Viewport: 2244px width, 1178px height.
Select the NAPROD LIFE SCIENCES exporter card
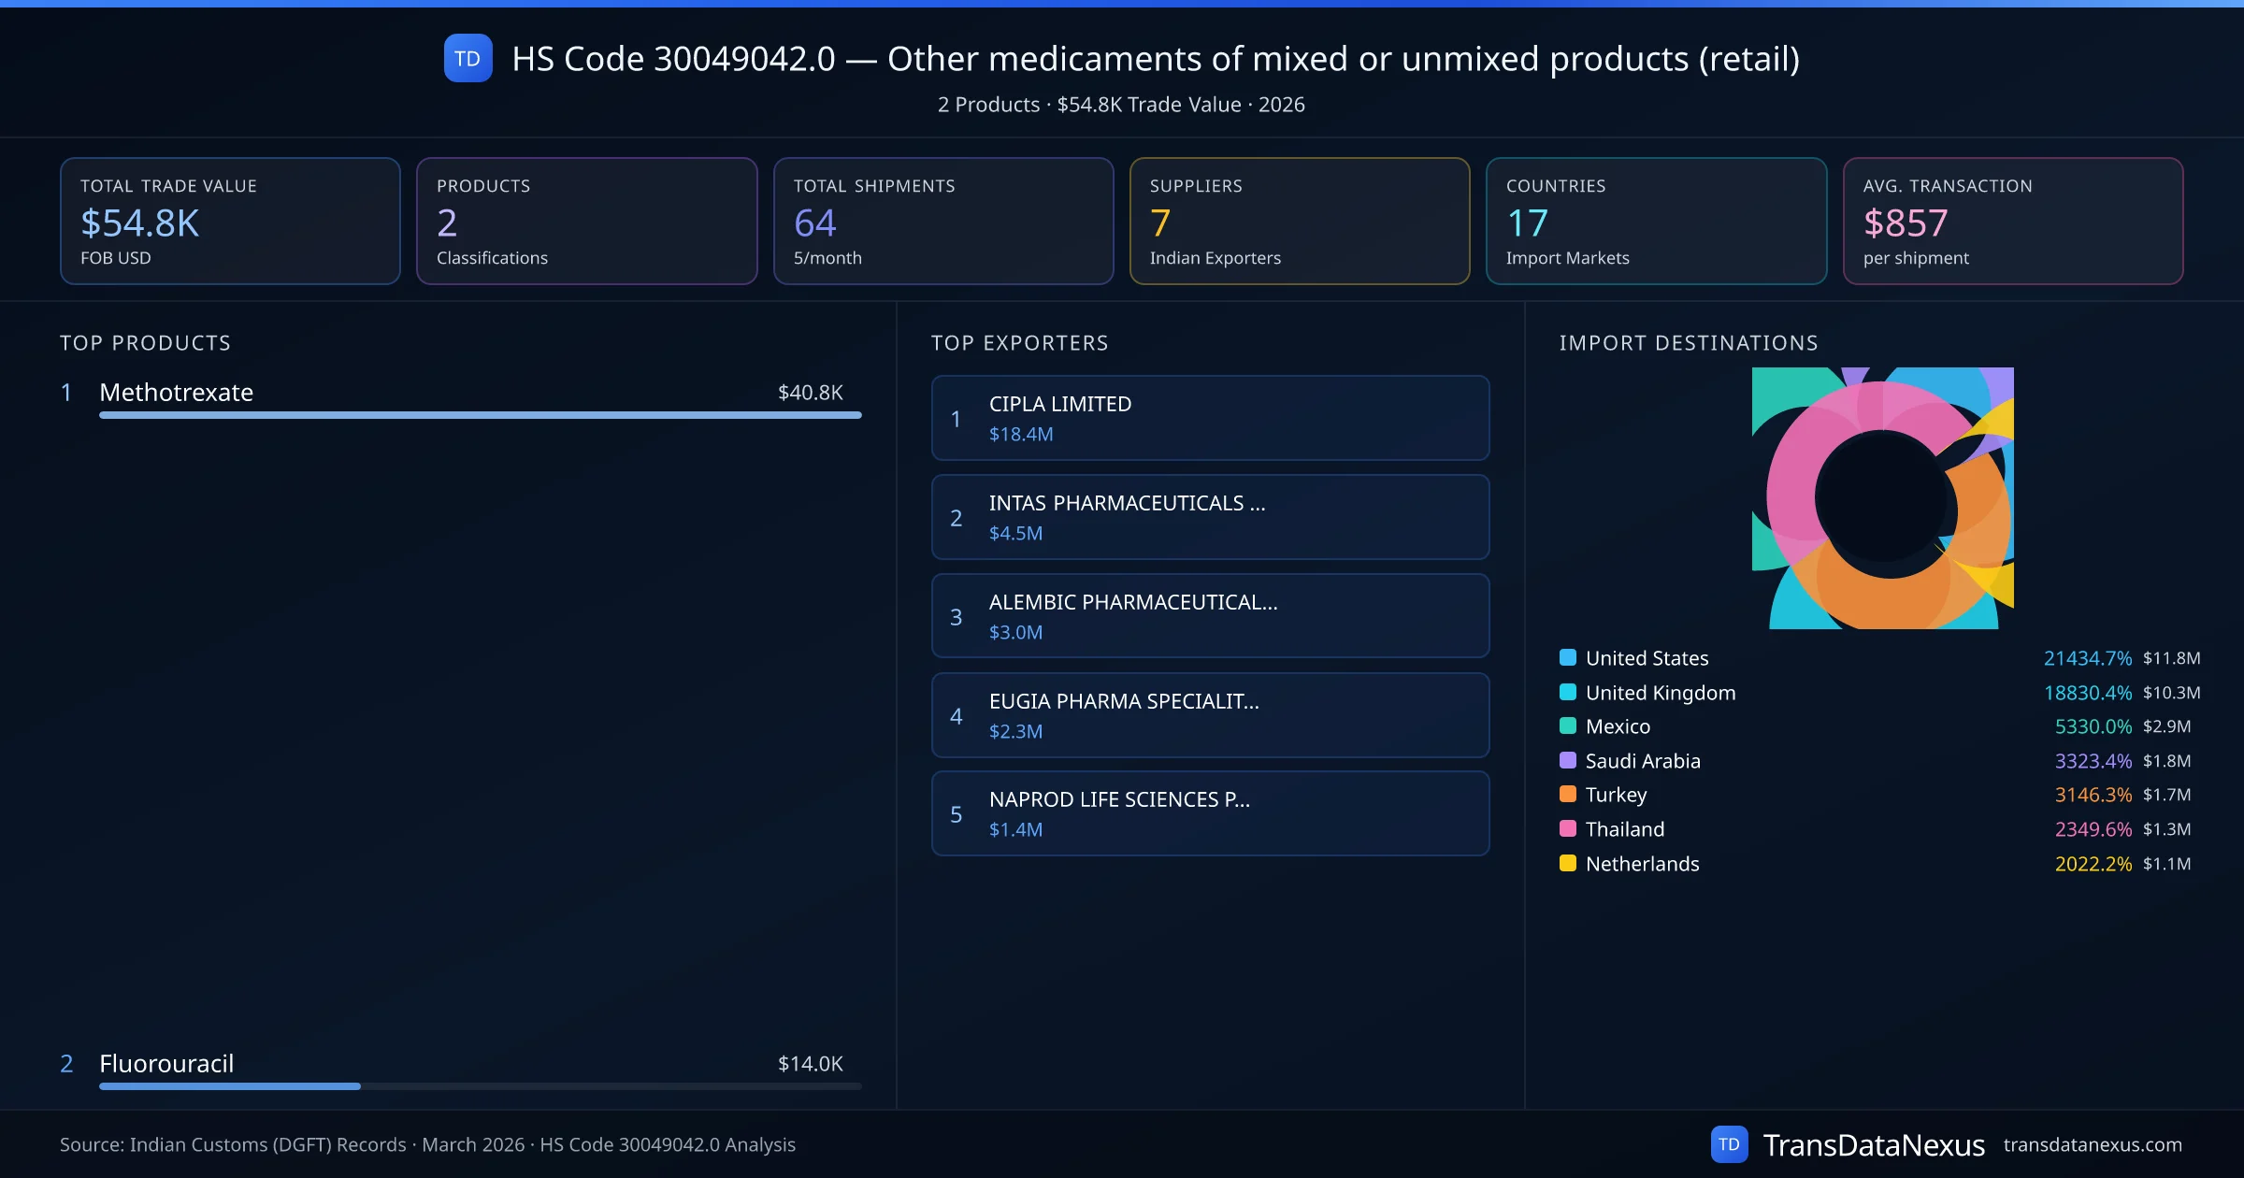click(1210, 813)
